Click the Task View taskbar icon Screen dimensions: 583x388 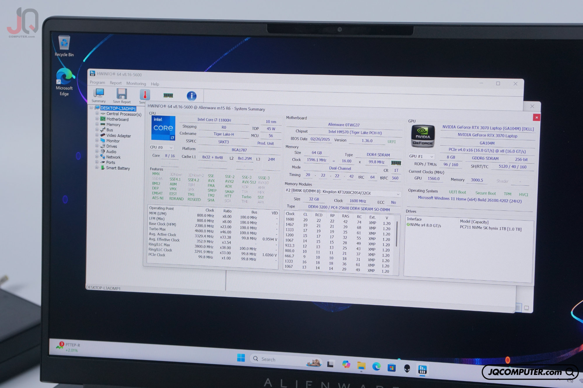pos(331,364)
